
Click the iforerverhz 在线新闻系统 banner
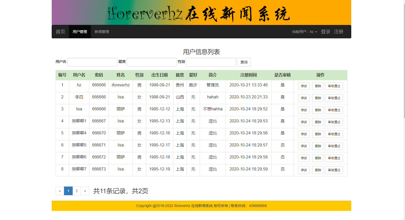(201, 13)
